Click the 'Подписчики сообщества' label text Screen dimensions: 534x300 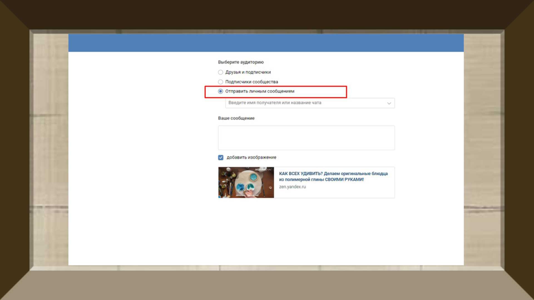(251, 82)
